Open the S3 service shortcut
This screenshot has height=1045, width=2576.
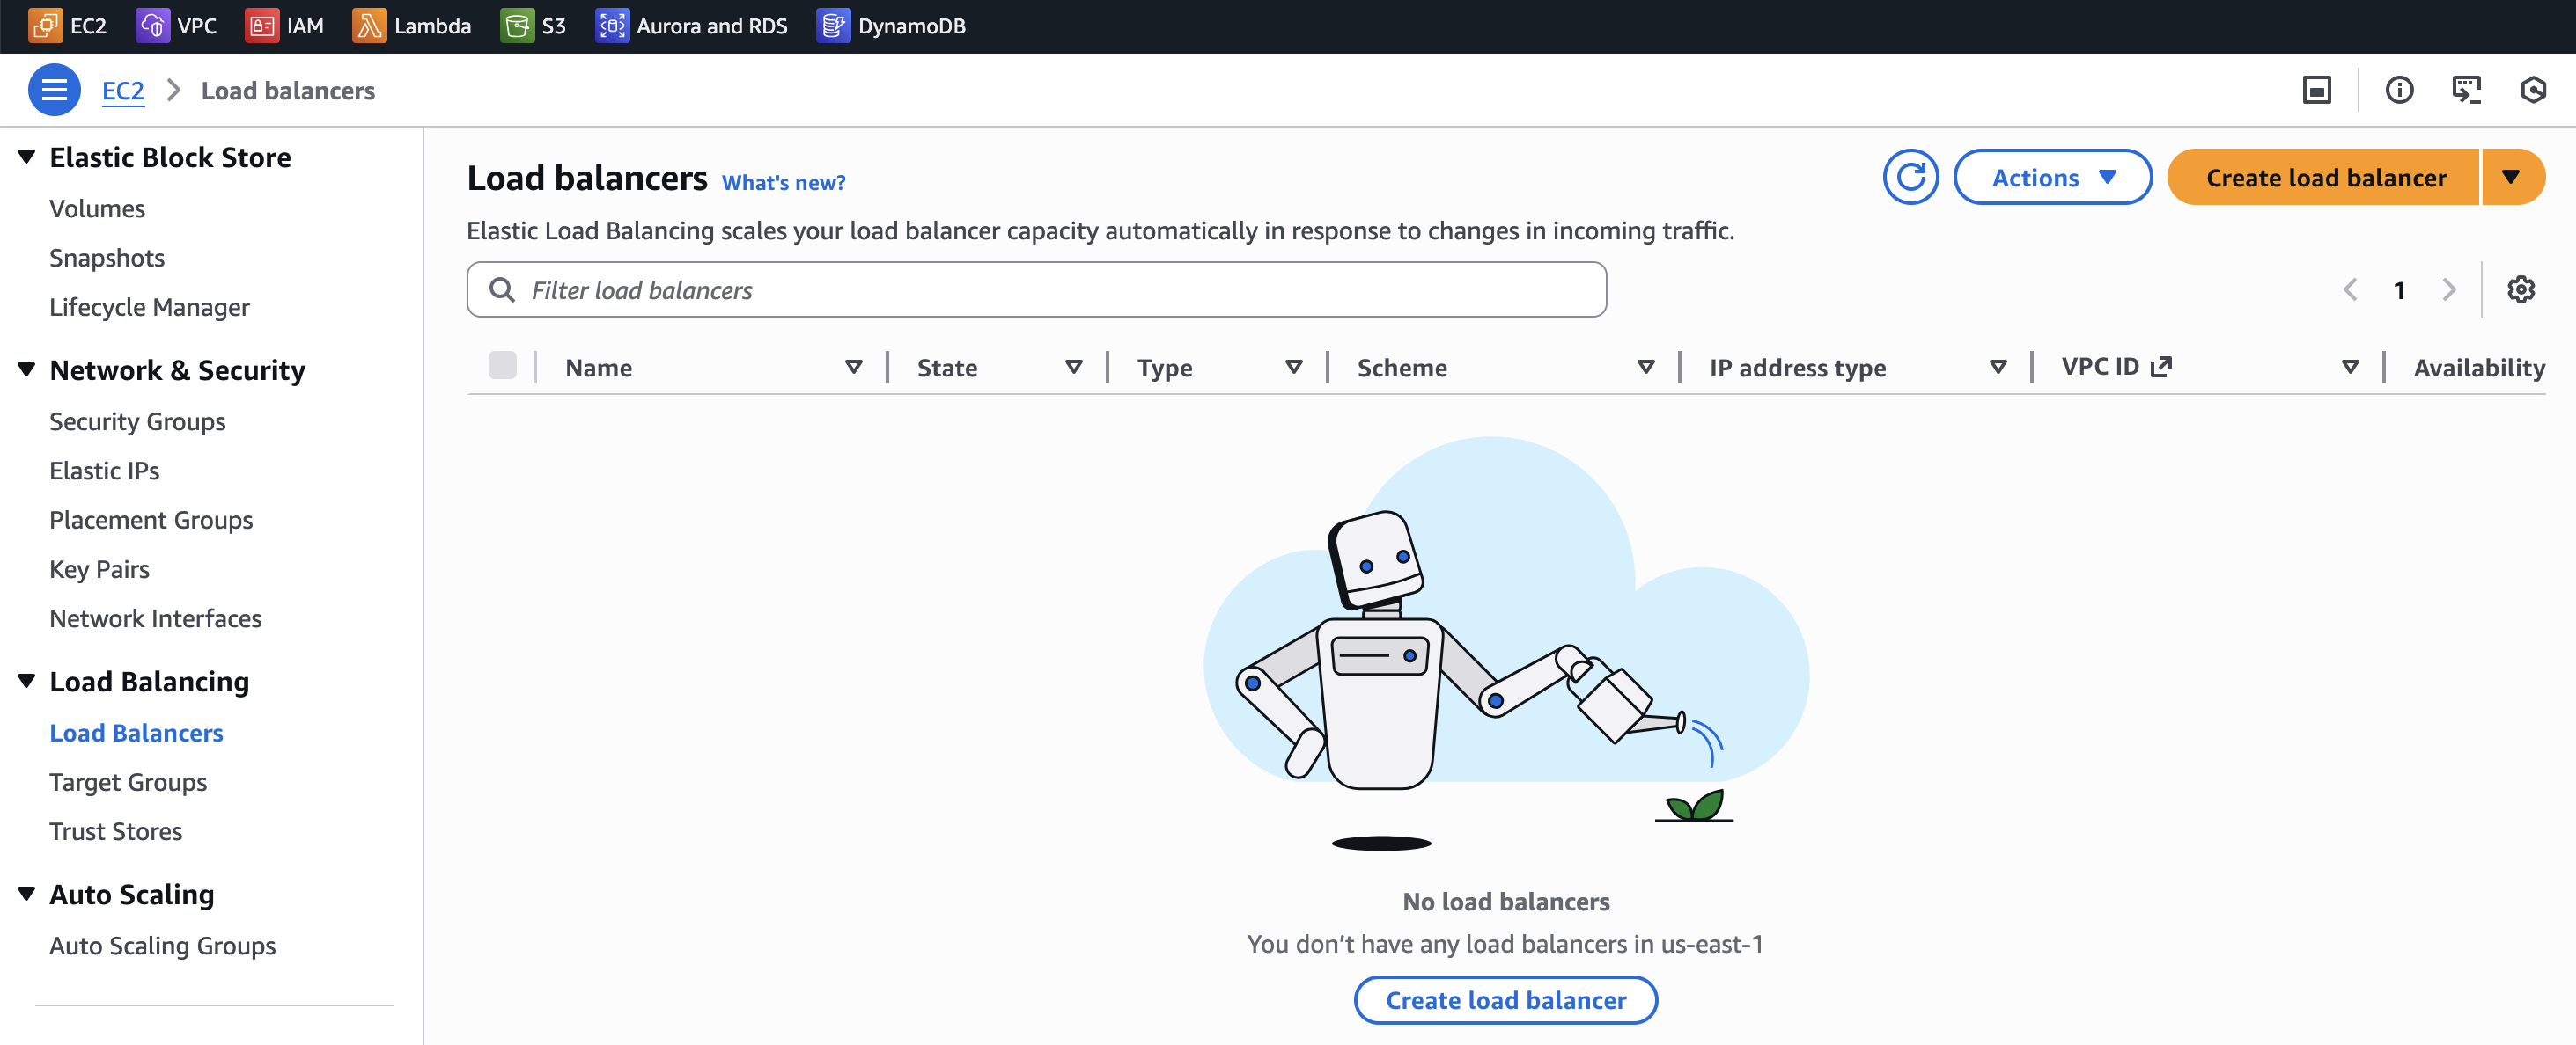[534, 26]
